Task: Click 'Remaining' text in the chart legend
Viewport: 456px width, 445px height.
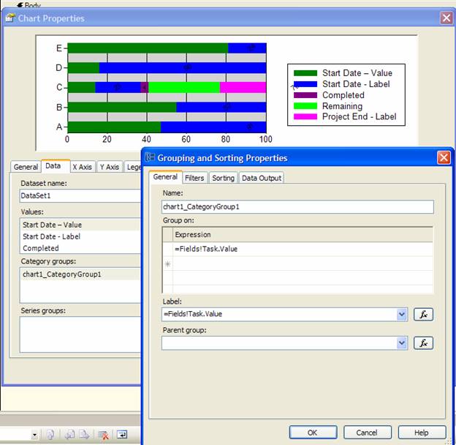Action: pyautogui.click(x=342, y=106)
